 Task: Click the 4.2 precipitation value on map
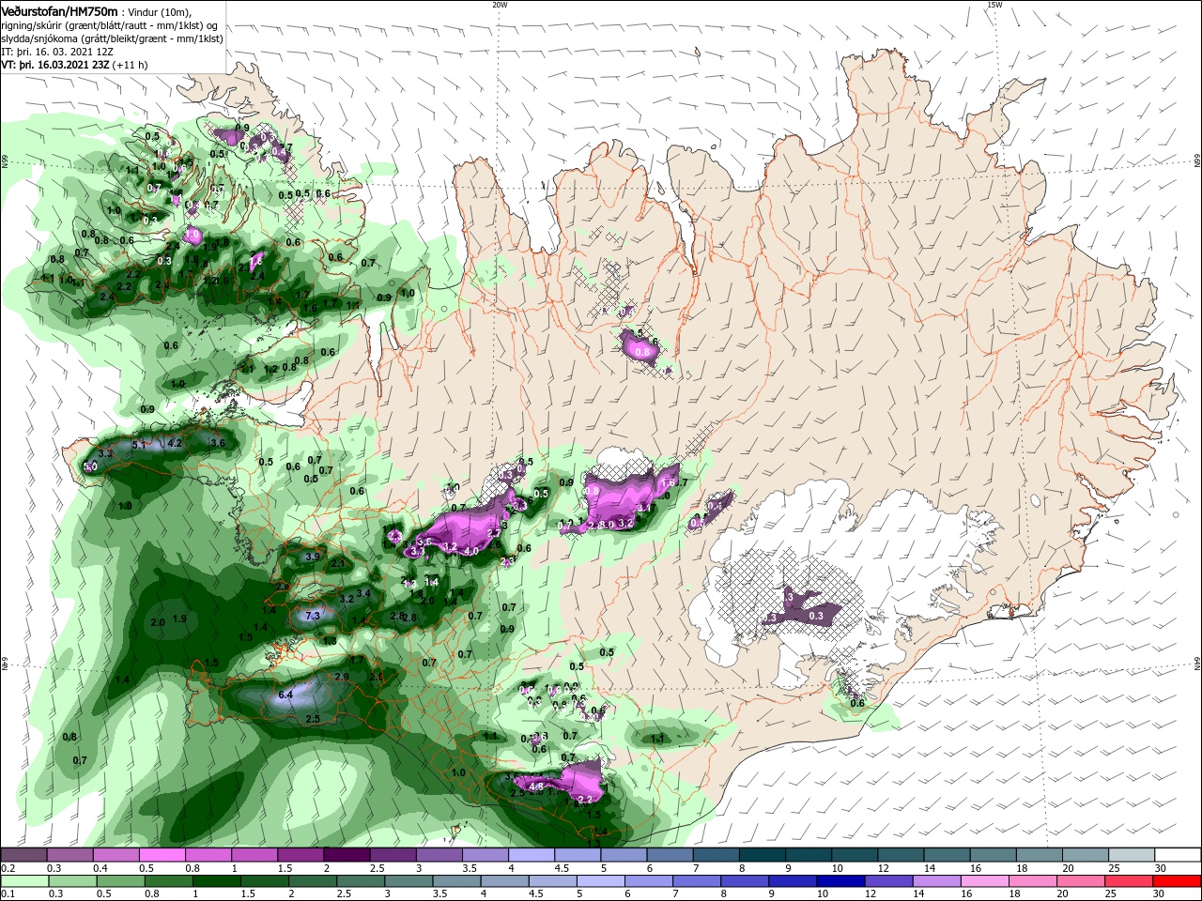coord(175,443)
